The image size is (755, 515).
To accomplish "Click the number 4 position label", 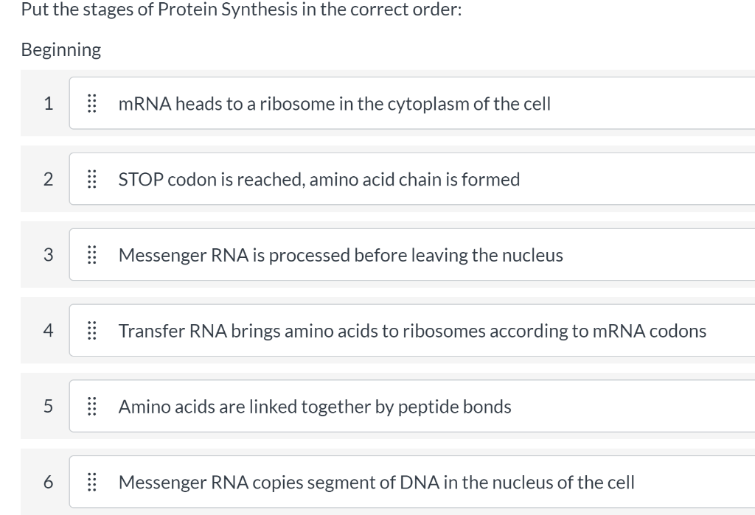I will (x=49, y=331).
